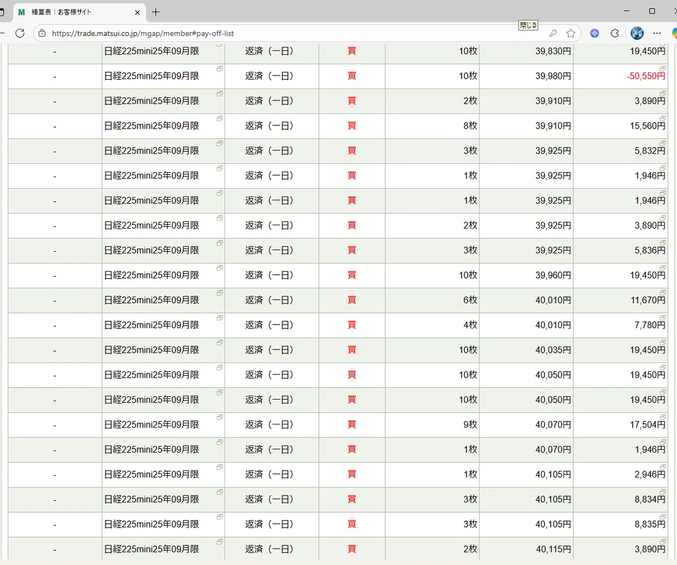Click popup icon in product cell of 39,980円 row

(x=220, y=68)
